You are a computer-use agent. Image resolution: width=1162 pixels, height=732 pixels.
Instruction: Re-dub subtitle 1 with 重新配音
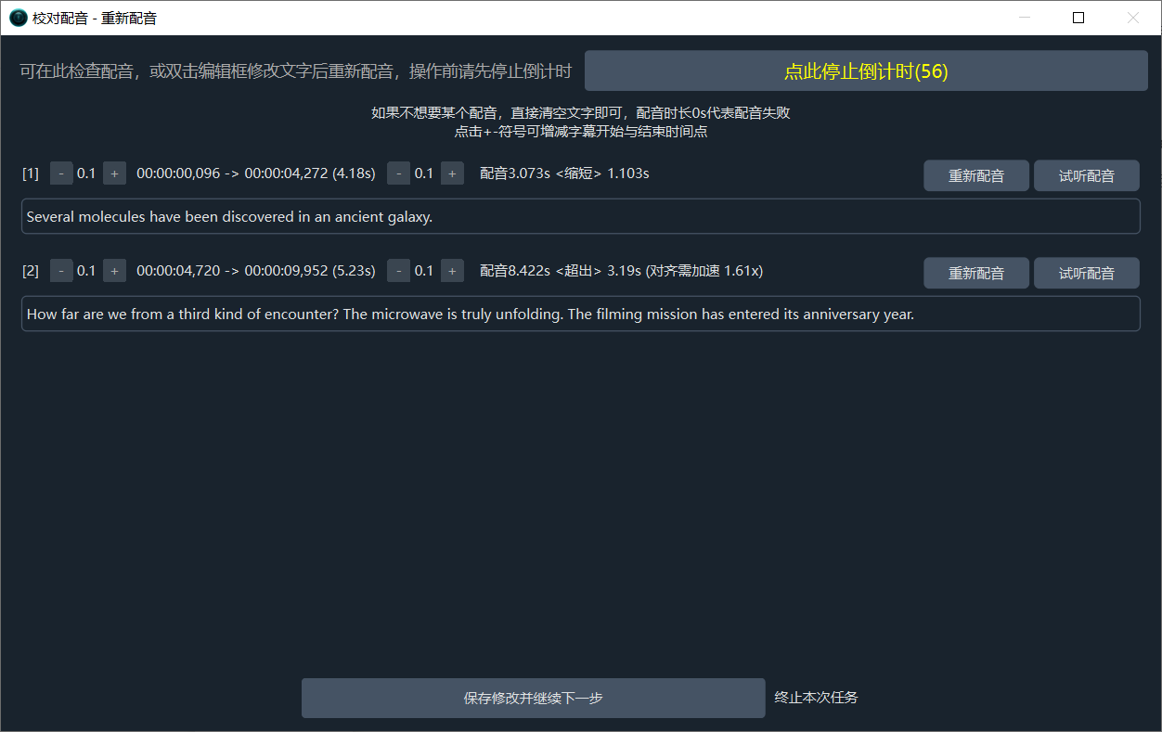pos(975,175)
